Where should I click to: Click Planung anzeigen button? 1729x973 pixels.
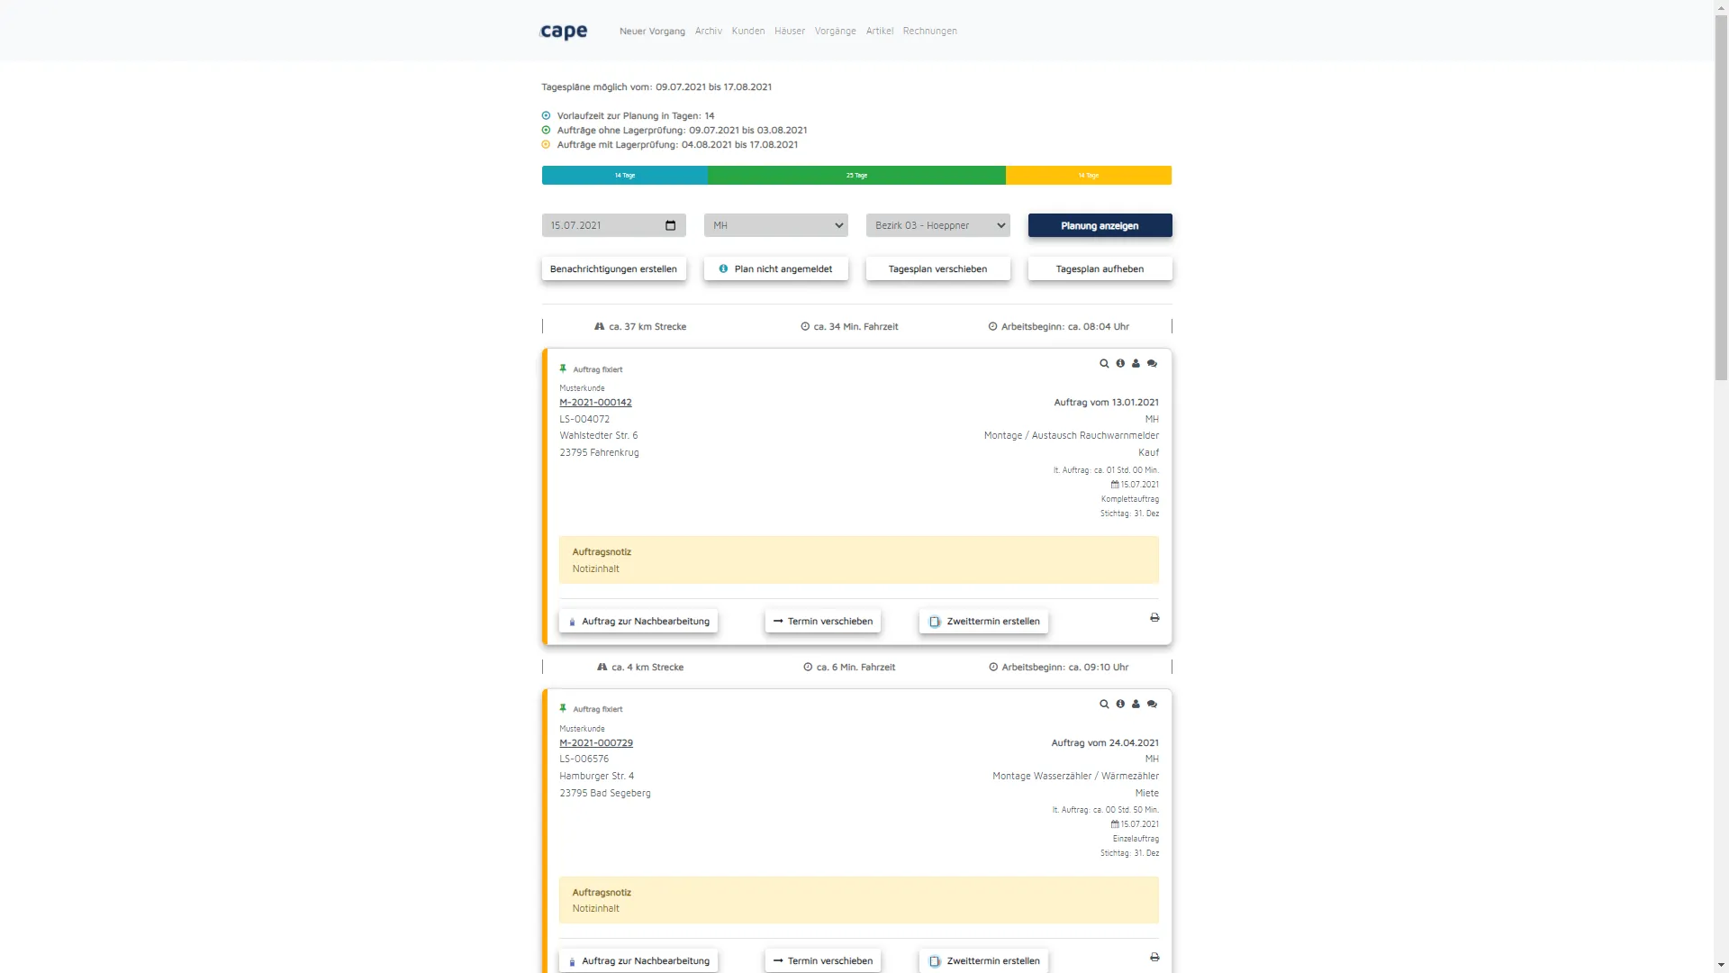pyautogui.click(x=1100, y=225)
